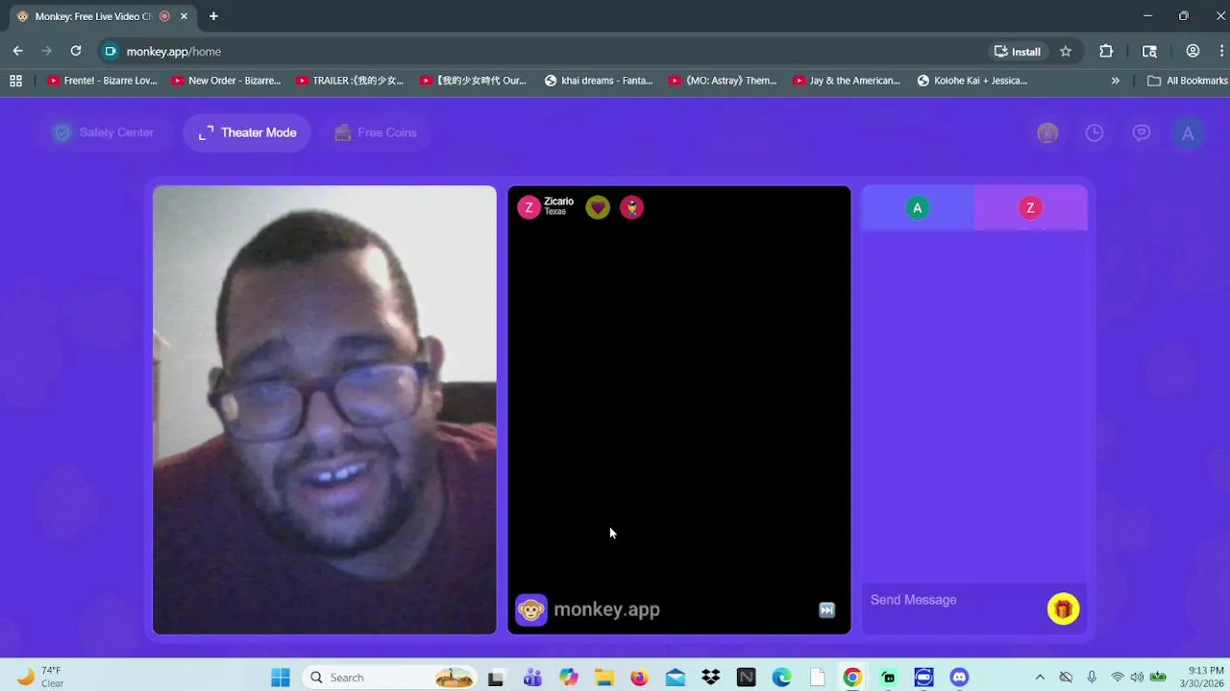The width and height of the screenshot is (1230, 691).
Task: Open Firefox from taskbar
Action: point(640,678)
